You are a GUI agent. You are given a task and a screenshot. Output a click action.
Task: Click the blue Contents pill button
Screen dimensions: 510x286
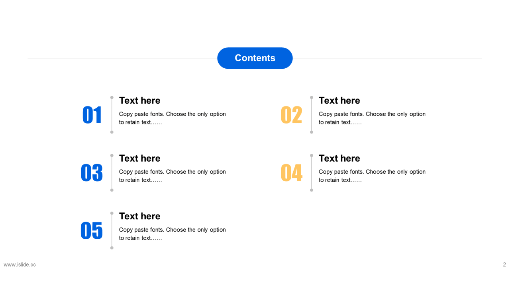[255, 58]
